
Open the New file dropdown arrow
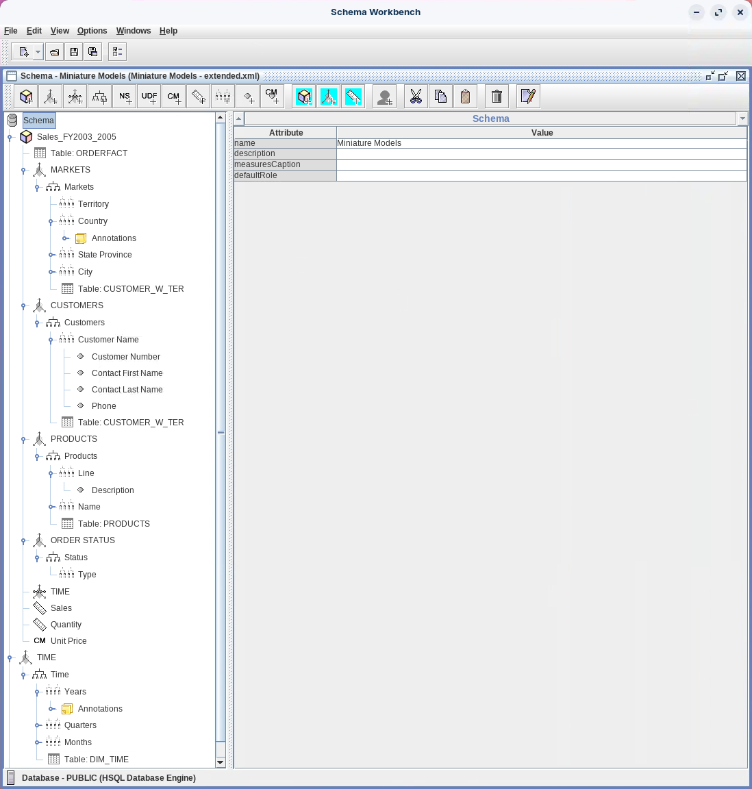pyautogui.click(x=38, y=52)
